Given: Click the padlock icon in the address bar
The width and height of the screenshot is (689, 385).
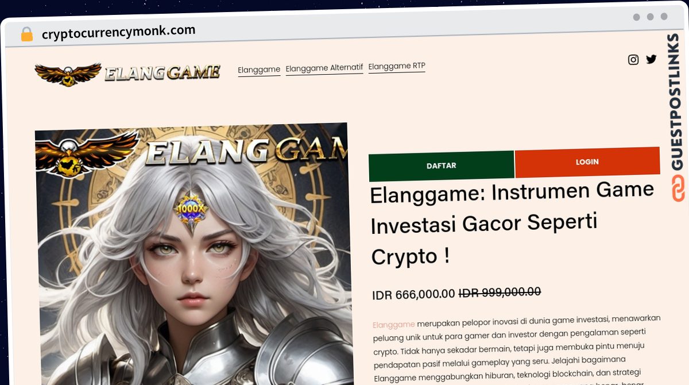Looking at the screenshot, I should point(26,34).
